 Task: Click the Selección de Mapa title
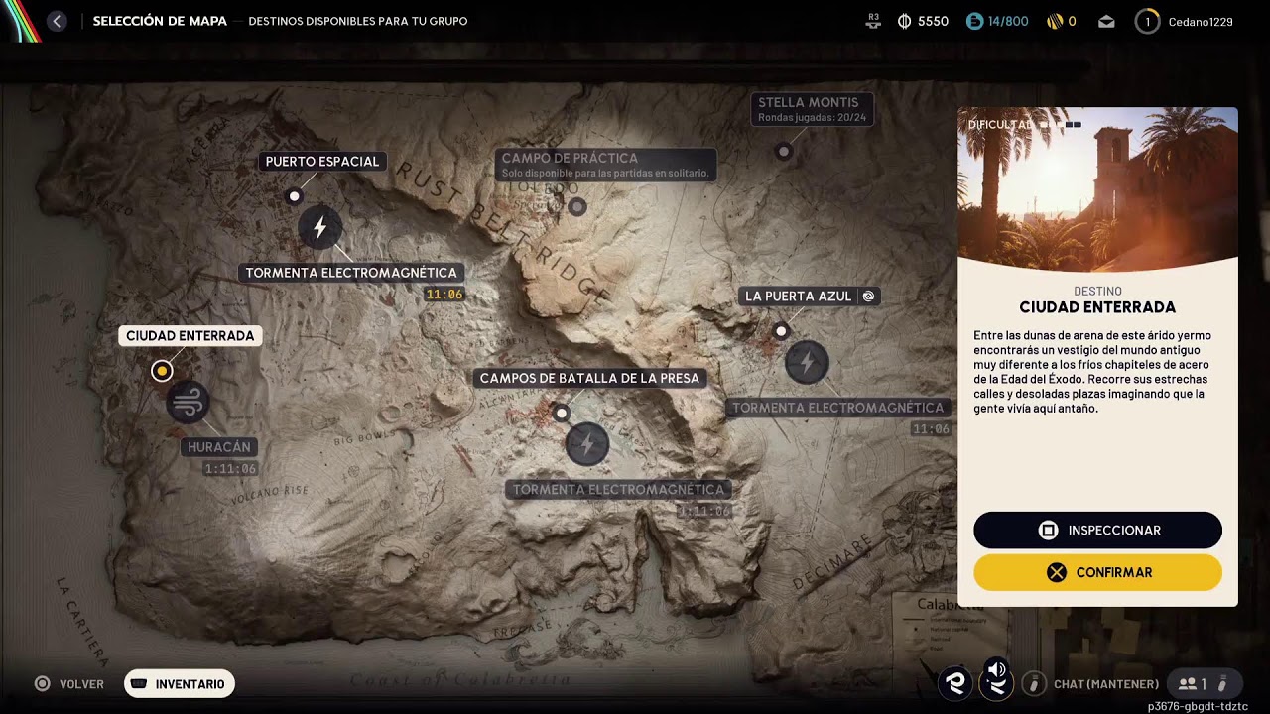(160, 21)
